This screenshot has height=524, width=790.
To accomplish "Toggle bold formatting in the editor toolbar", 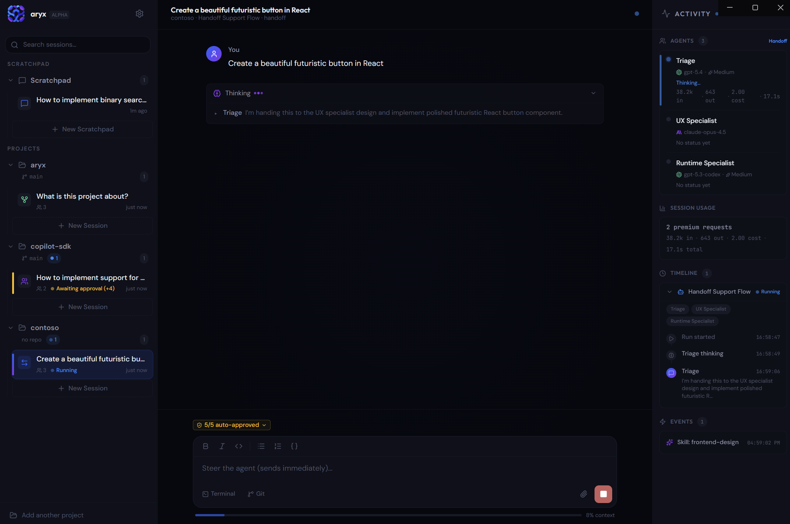I will coord(205,446).
